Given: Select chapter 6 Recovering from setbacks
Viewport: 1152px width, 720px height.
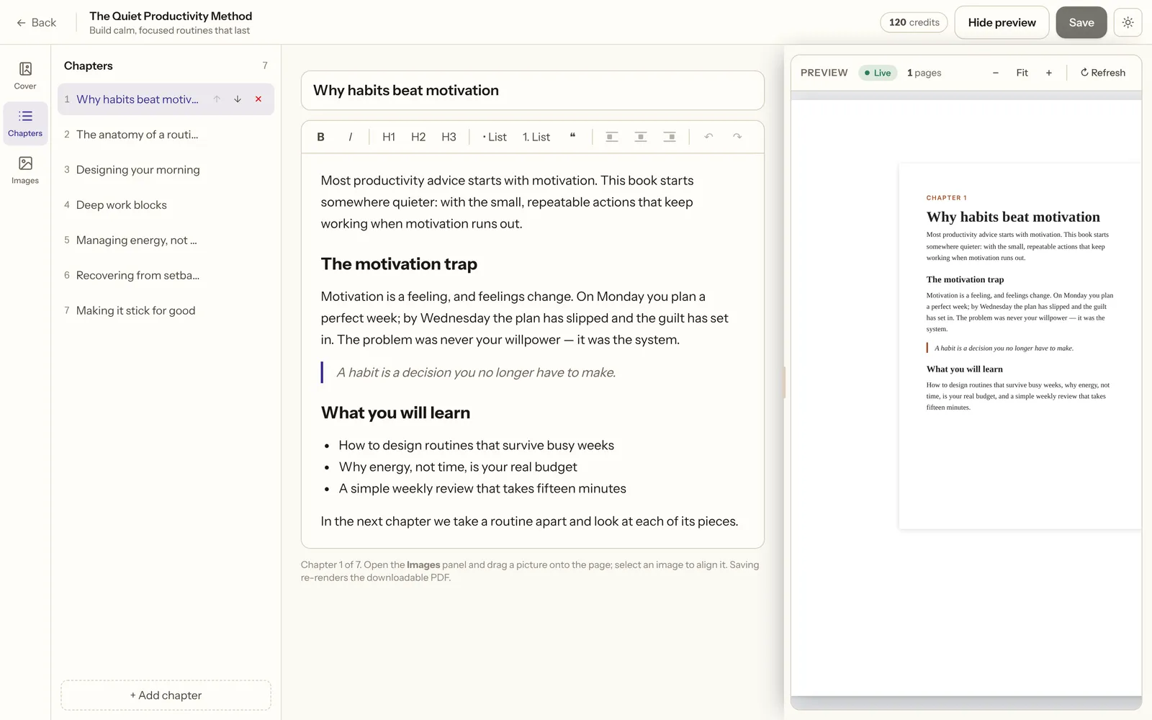Looking at the screenshot, I should (x=166, y=276).
